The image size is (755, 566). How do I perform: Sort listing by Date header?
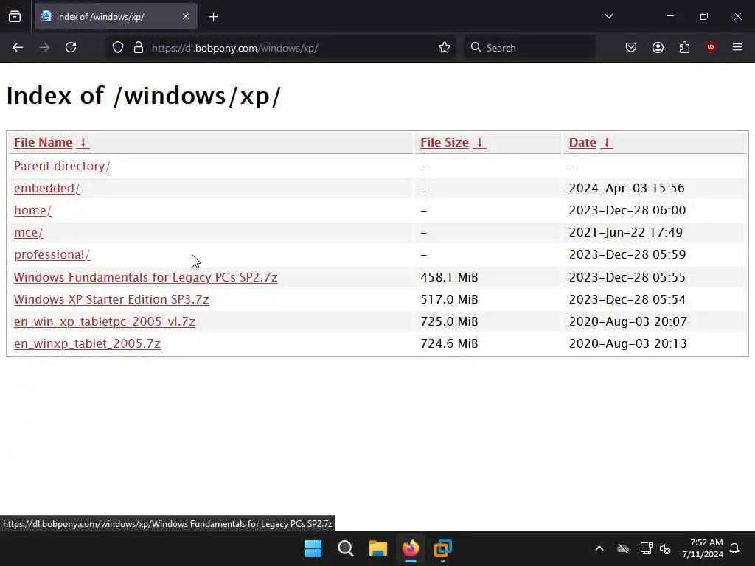click(582, 142)
